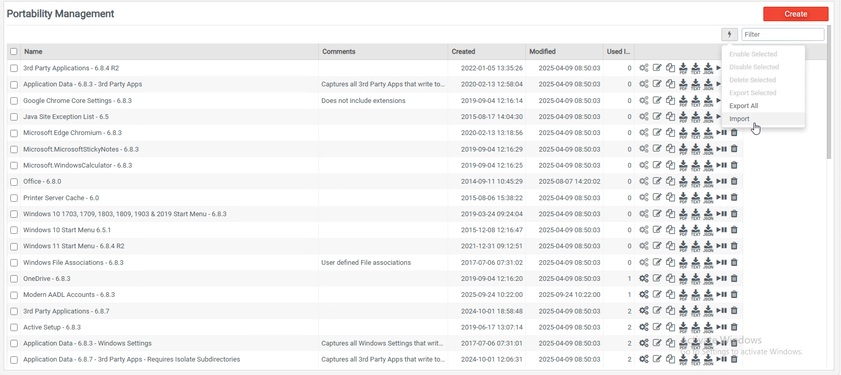Copy the Java Site Exception List entry
The height and width of the screenshot is (375, 841).
click(670, 116)
